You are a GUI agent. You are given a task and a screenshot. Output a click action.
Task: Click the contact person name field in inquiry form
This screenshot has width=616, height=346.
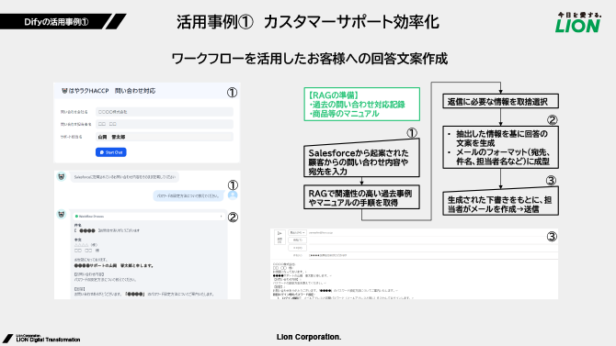pos(165,124)
